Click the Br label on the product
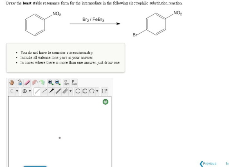 135,35
